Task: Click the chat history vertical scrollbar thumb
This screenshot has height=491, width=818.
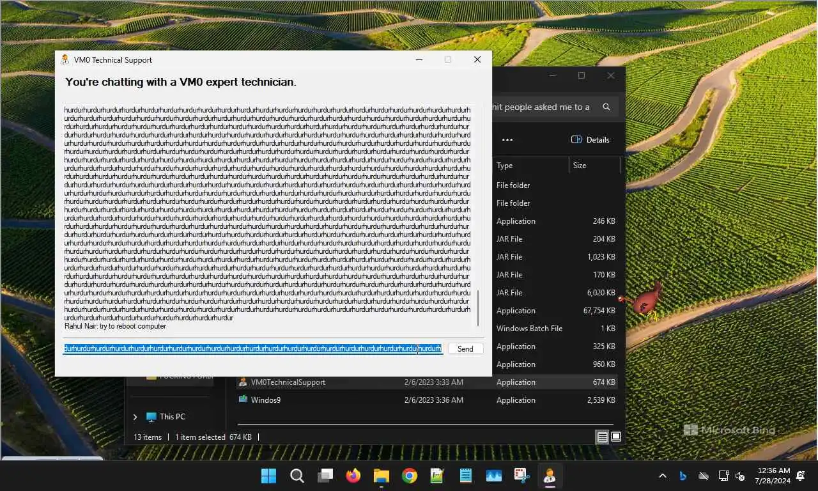Action: (x=477, y=308)
